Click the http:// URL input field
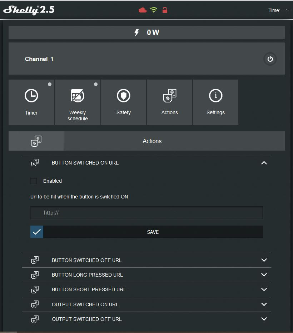The height and width of the screenshot is (333, 293). [146, 213]
